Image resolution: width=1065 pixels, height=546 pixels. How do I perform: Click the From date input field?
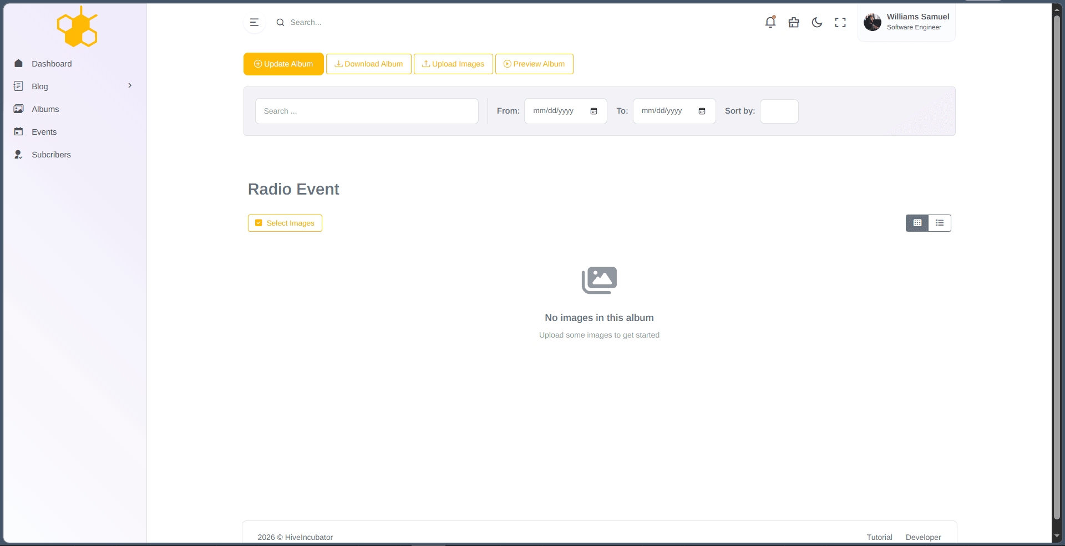pos(566,111)
